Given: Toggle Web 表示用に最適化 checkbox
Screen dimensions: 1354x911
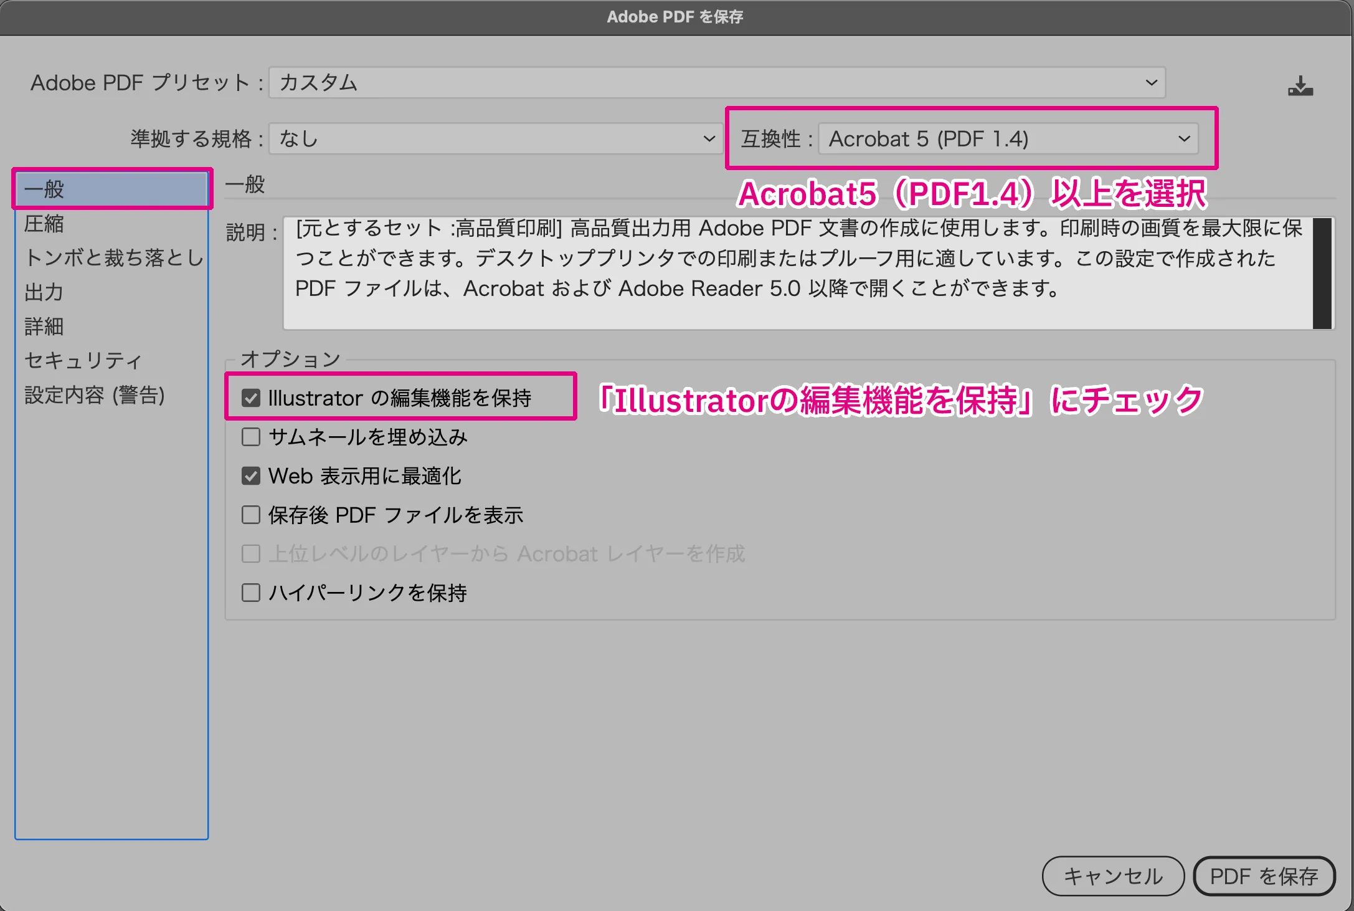Looking at the screenshot, I should point(251,476).
